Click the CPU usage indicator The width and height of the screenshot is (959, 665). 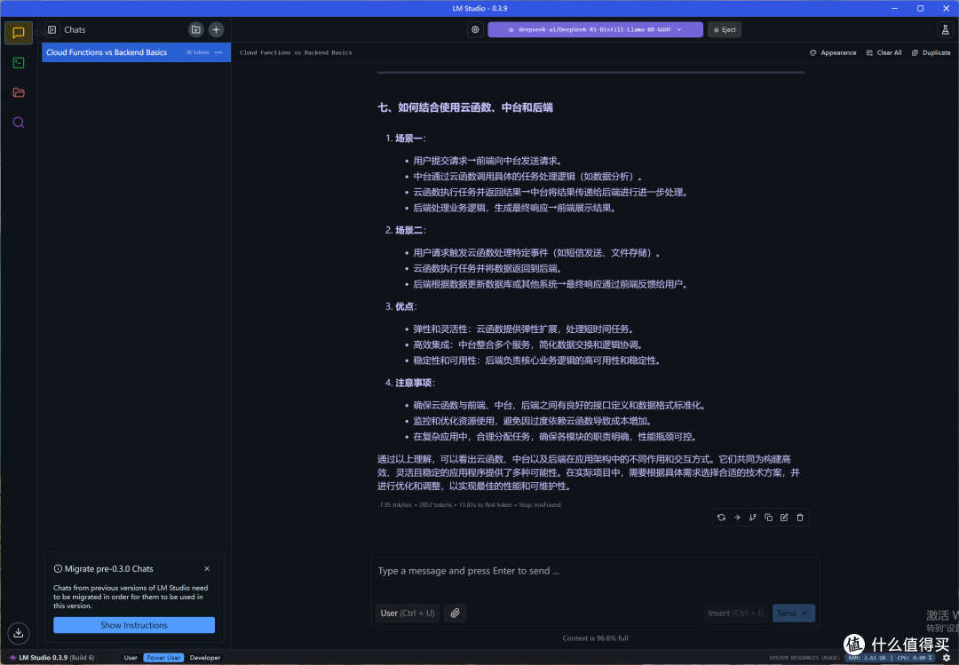[914, 658]
